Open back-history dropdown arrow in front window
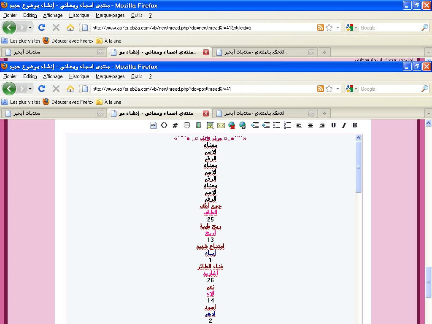This screenshot has height=324, width=432. (30, 89)
